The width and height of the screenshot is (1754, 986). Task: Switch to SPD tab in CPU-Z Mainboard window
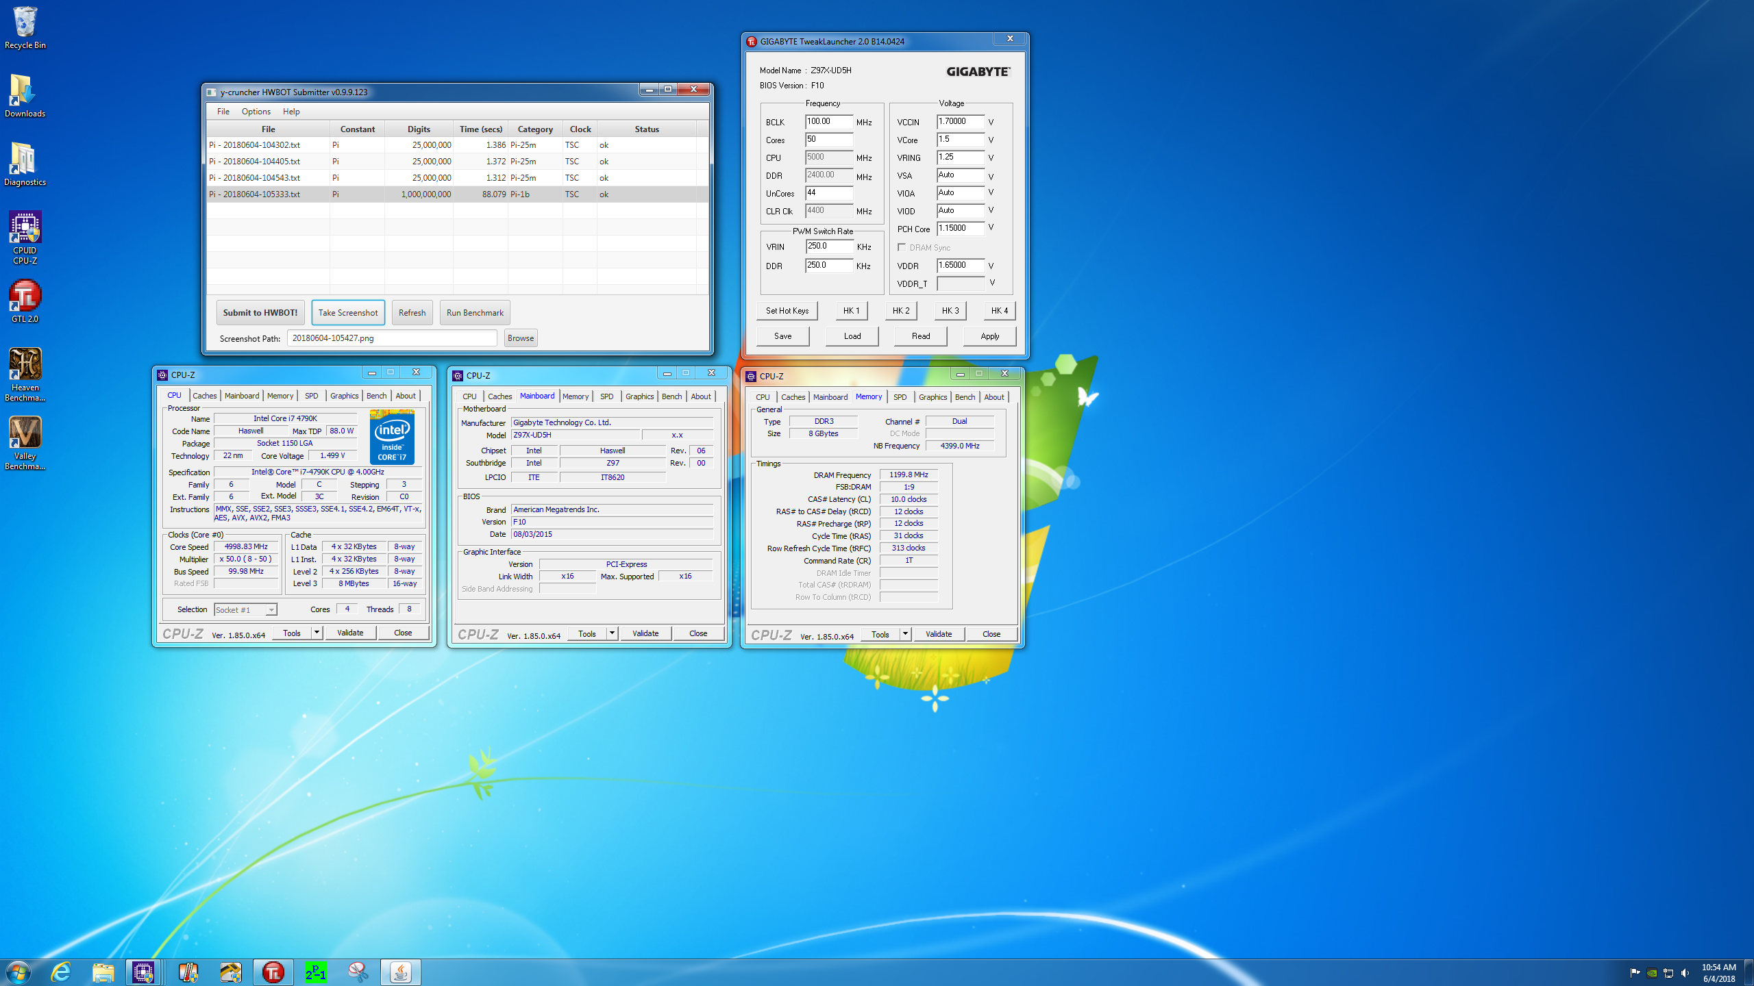point(606,396)
